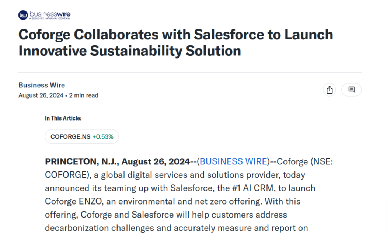Toggle comments visibility with the speech bubble
The width and height of the screenshot is (387, 247).
(351, 90)
